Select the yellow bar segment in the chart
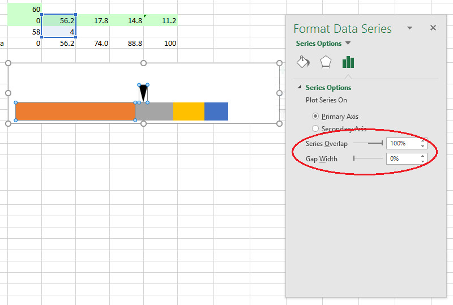 [x=188, y=111]
